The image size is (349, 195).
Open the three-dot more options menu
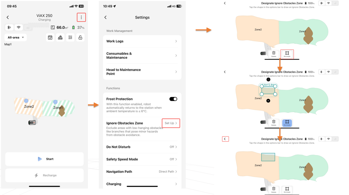(x=81, y=17)
